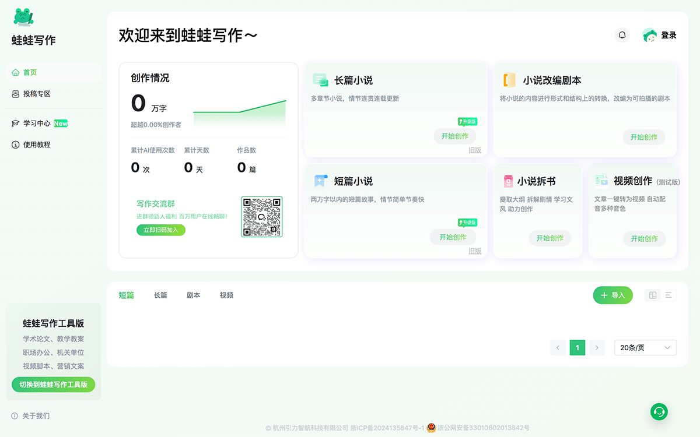Click the 小说改编剧本 card icon

click(509, 80)
